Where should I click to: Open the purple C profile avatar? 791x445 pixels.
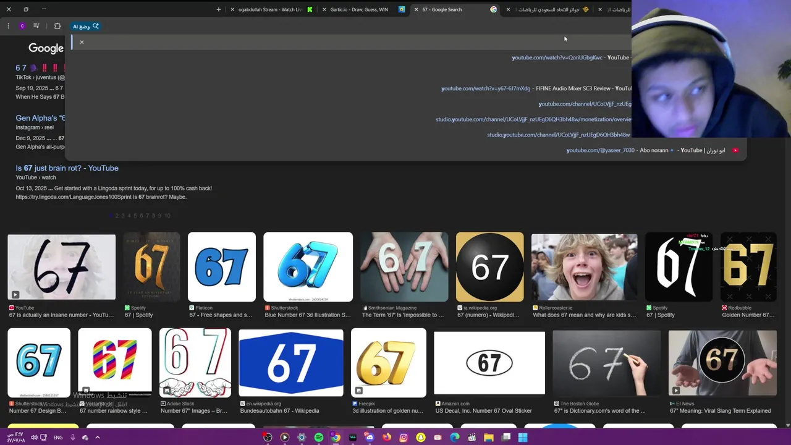[22, 26]
